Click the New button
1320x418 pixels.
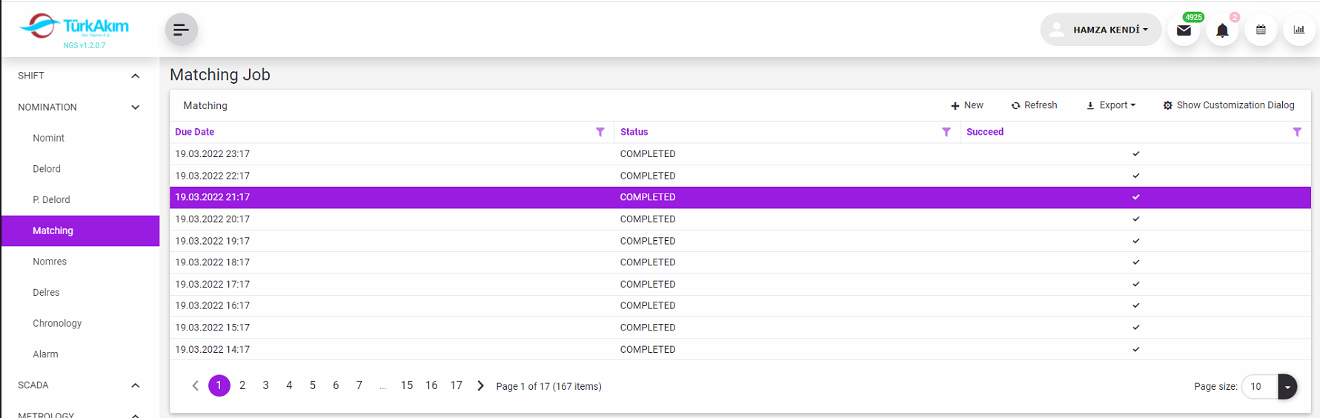967,105
